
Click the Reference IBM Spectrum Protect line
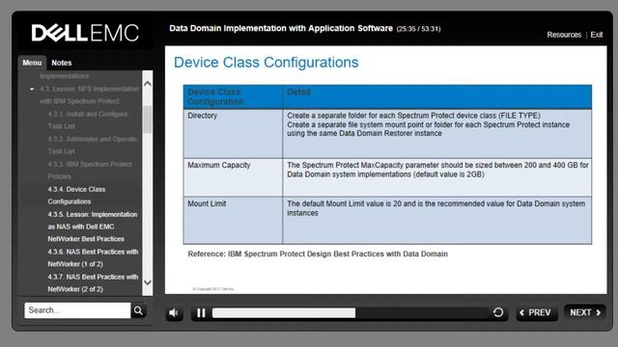tap(318, 254)
